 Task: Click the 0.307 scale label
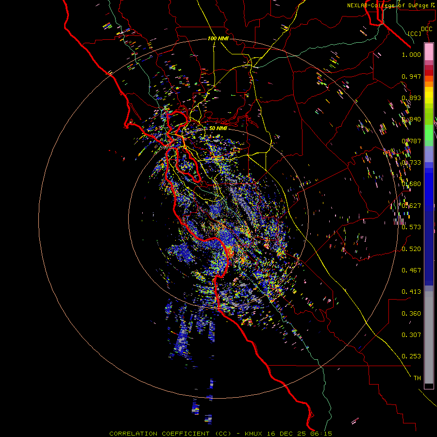(411, 335)
